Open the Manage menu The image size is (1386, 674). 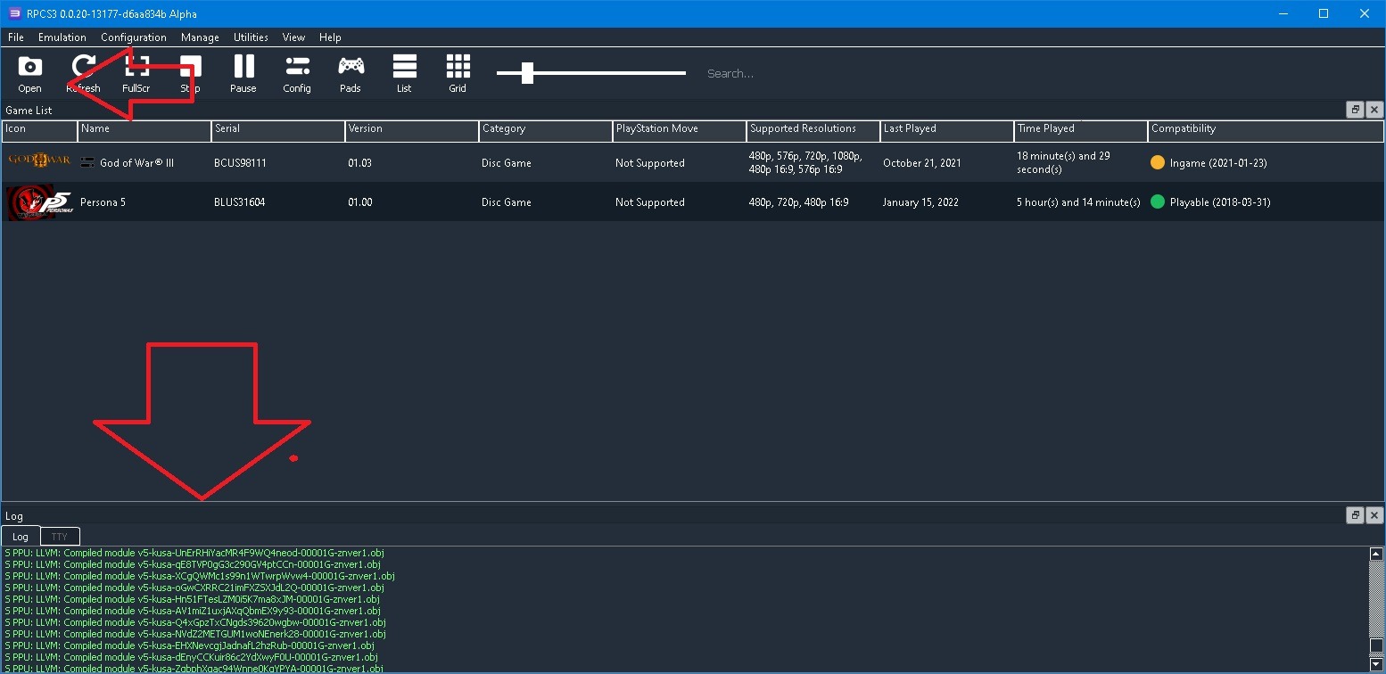coord(200,37)
